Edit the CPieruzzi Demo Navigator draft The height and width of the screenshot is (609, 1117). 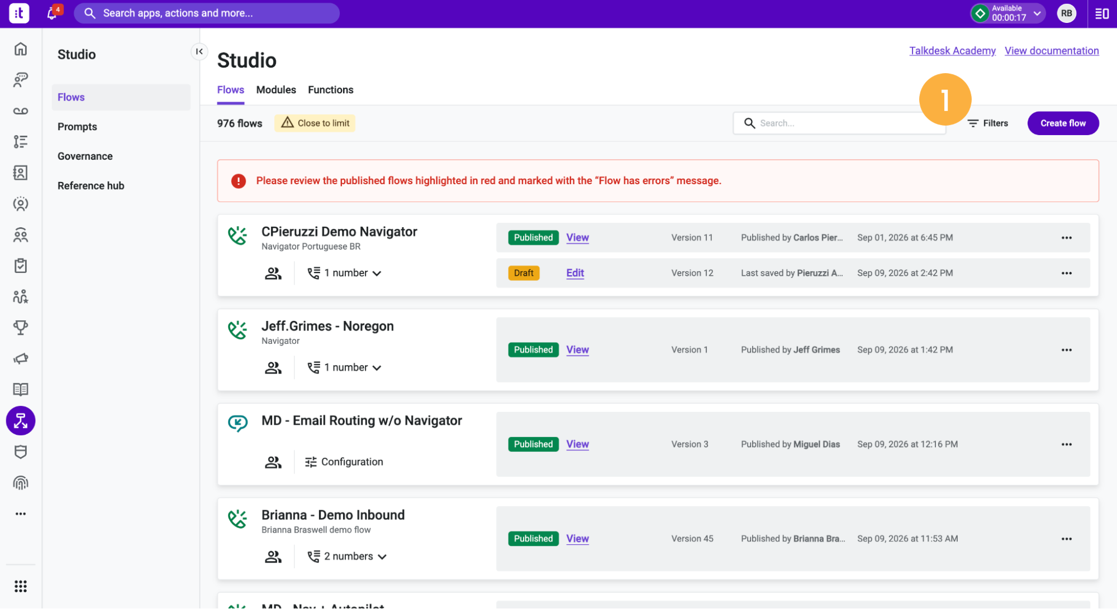tap(575, 273)
